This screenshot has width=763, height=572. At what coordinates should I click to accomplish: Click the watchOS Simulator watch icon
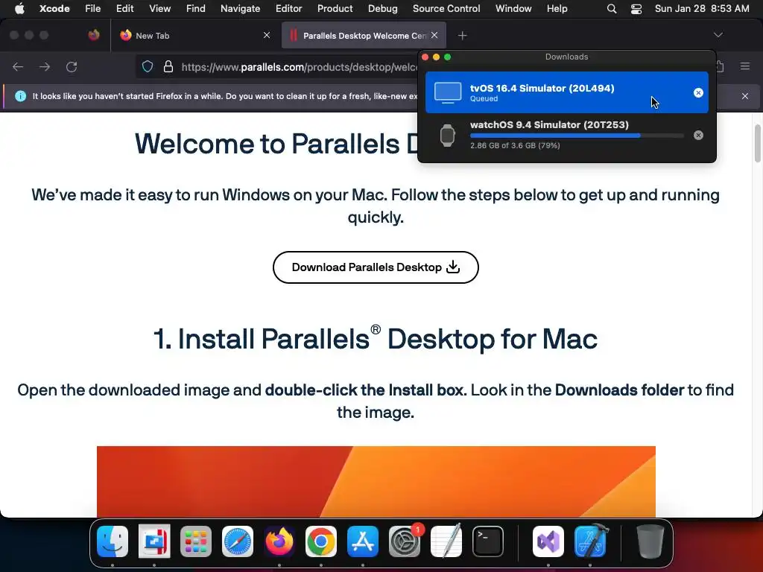(x=447, y=136)
